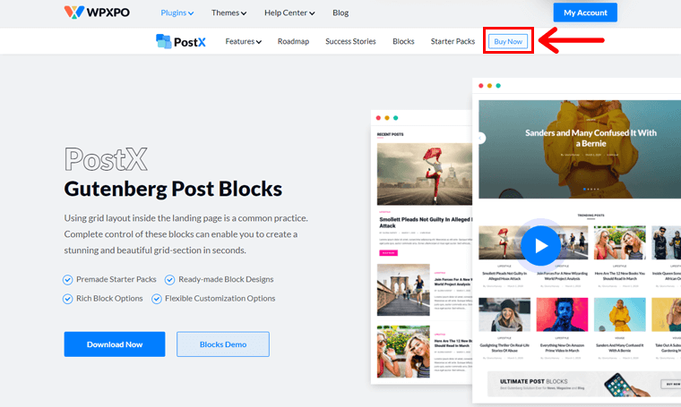Open the Blocks Demo button
The height and width of the screenshot is (407, 681).
[x=223, y=344]
